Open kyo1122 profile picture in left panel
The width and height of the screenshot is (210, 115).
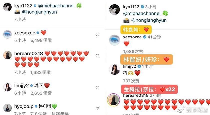[x=7, y=7]
